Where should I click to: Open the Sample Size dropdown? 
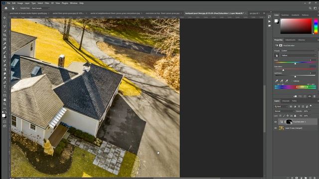click(x=40, y=8)
